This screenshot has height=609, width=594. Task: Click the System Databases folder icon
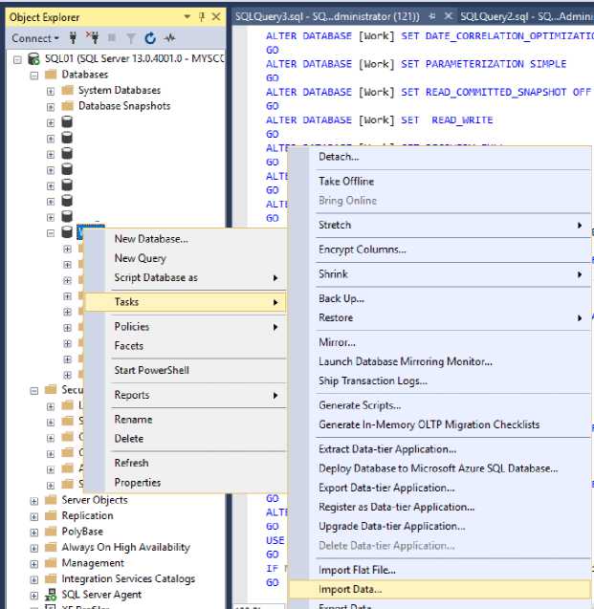tap(68, 90)
